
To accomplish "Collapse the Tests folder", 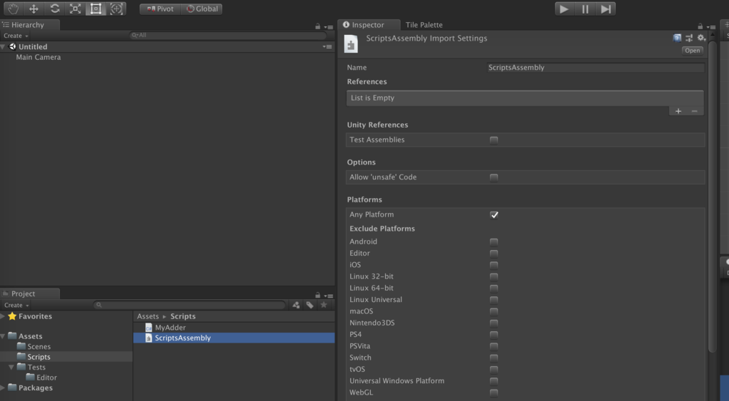I will (11, 367).
